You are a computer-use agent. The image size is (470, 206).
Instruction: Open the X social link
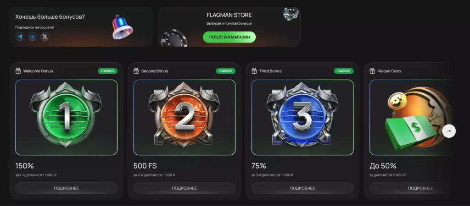(45, 37)
